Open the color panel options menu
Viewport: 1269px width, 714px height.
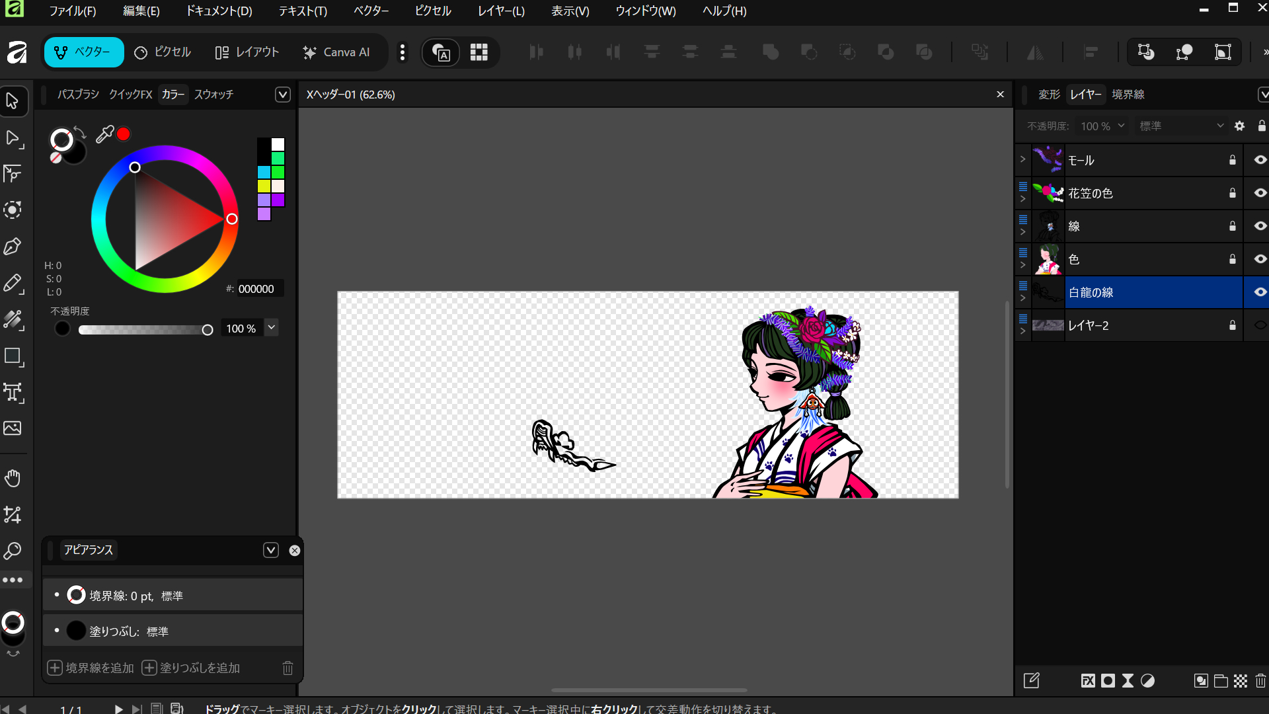[283, 95]
